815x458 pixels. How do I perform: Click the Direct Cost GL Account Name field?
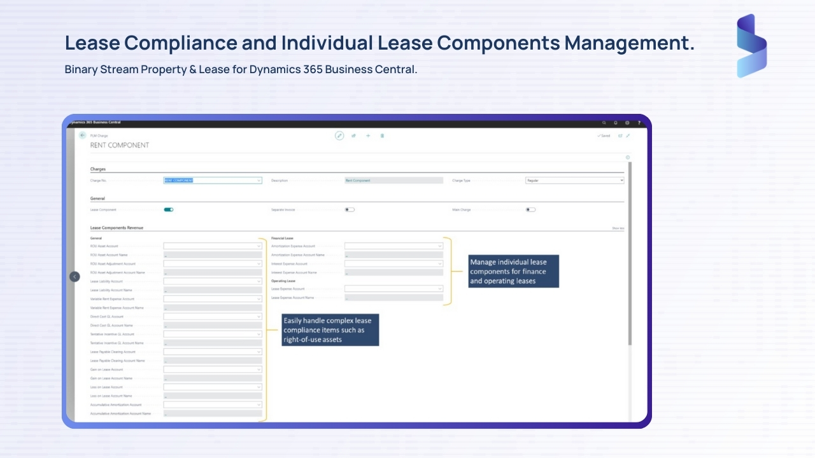click(213, 325)
